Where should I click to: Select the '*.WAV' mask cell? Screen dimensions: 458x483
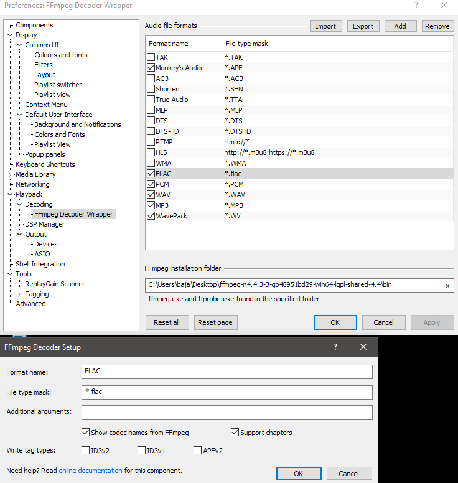235,195
